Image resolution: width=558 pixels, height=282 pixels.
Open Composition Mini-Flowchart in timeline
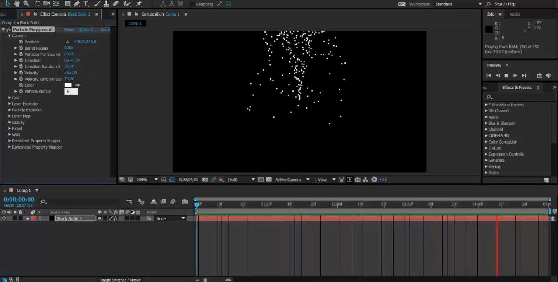130,202
